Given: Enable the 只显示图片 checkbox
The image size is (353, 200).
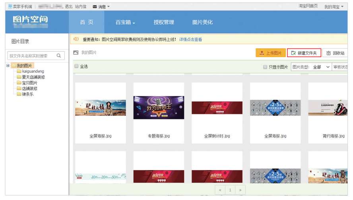Looking at the screenshot, I should pos(265,67).
